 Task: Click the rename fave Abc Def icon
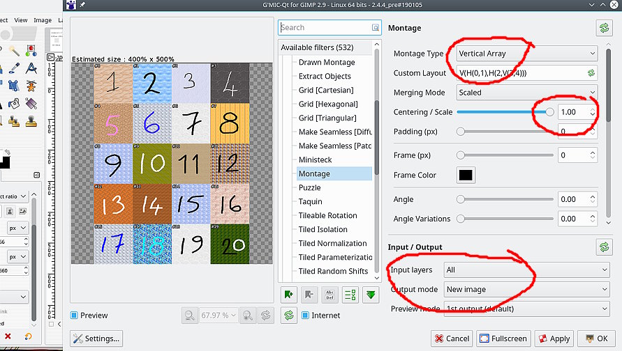click(x=330, y=295)
